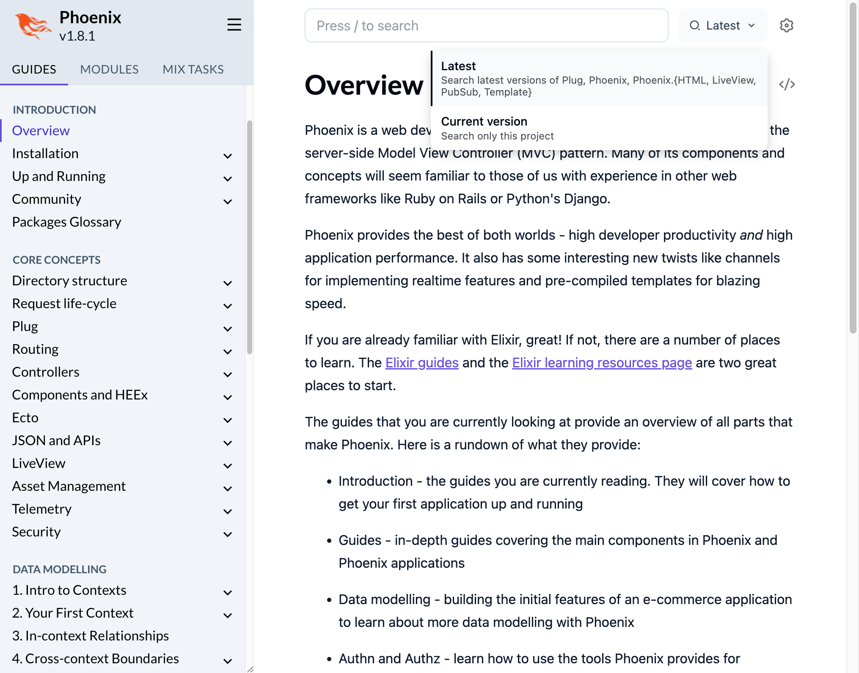Expand the Routing guide chevron
Viewport: 859px width, 673px height.
coord(227,351)
